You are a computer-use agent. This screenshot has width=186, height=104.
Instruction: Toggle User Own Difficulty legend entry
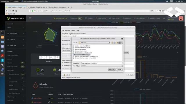point(142,89)
